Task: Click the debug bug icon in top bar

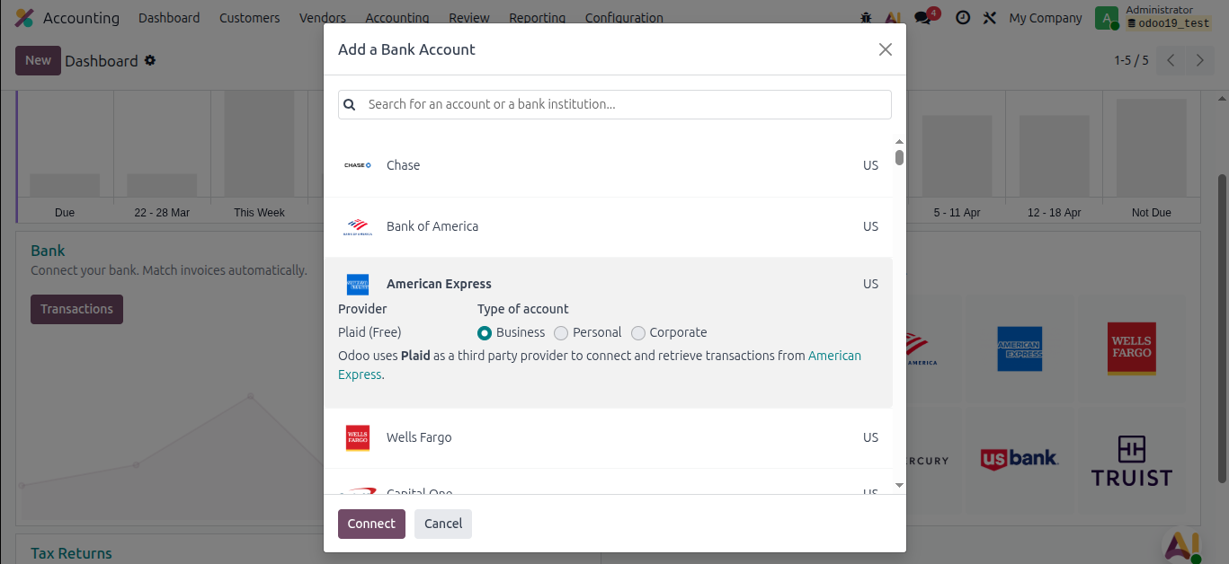Action: [x=866, y=18]
